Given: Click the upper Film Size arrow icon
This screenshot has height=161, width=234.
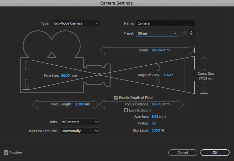Looking at the screenshot, I should coord(27,65).
